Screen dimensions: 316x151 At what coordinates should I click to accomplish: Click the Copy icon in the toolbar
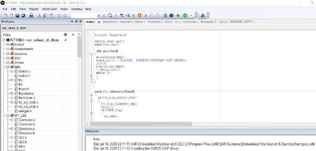tap(45, 15)
